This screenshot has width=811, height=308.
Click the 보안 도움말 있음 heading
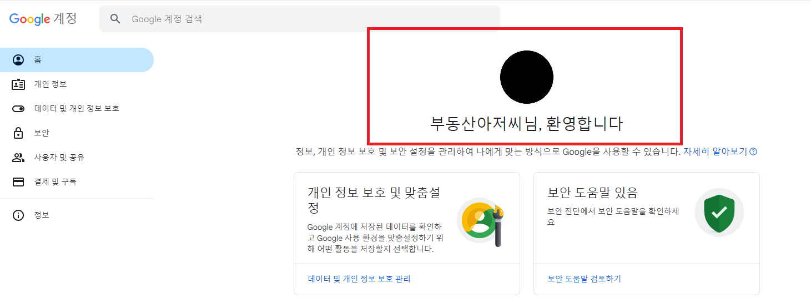[x=592, y=193]
